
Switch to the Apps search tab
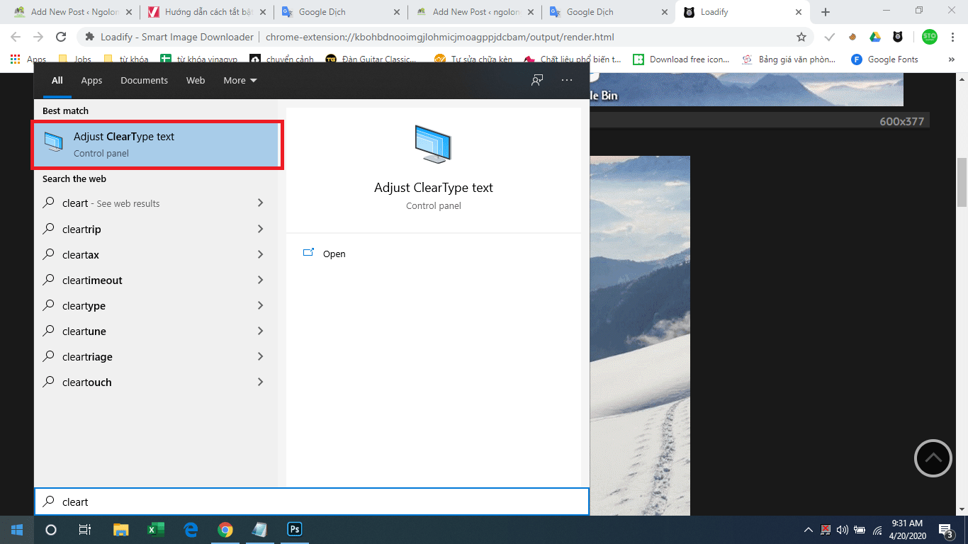(91, 80)
